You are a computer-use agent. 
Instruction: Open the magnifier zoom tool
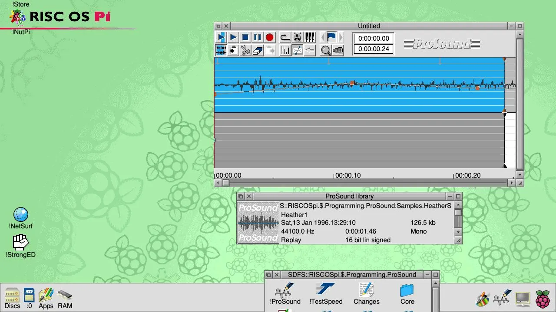326,50
